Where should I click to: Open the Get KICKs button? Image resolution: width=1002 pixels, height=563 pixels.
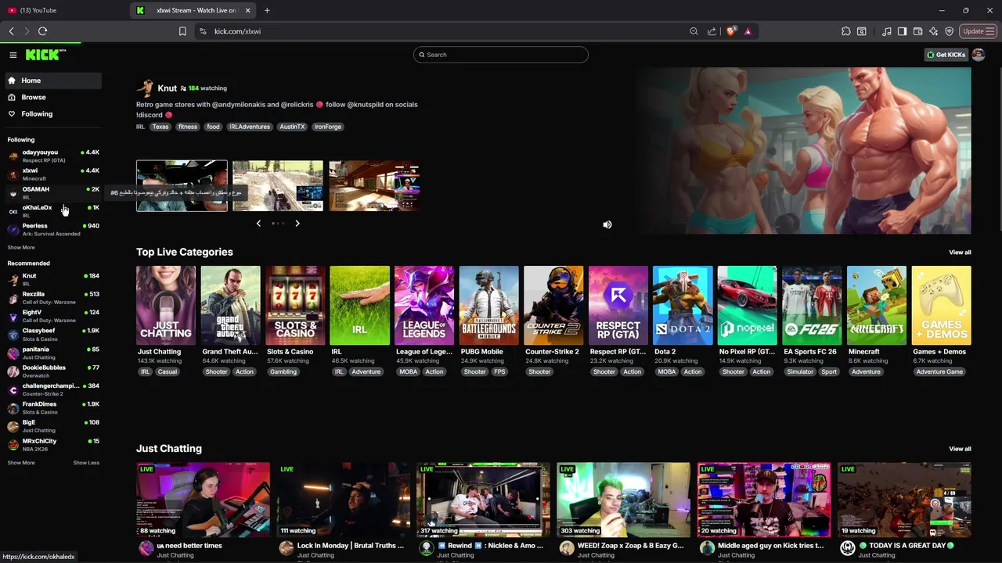point(946,55)
